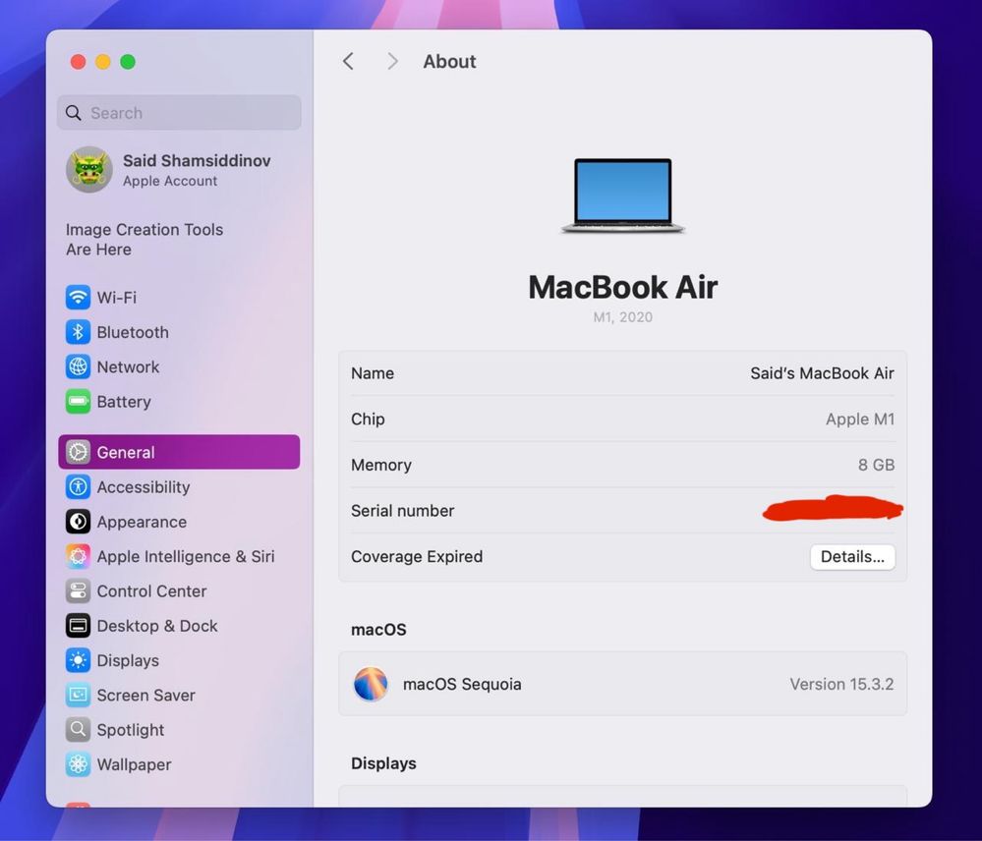Go forward with the right chevron

click(x=392, y=61)
